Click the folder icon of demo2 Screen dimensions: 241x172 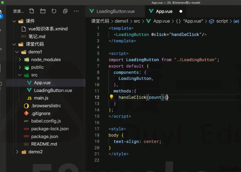click(24, 152)
